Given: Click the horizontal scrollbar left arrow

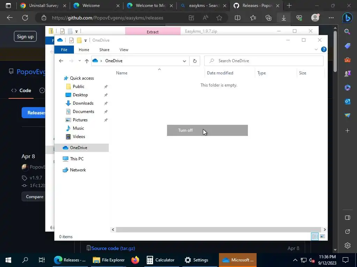Looking at the screenshot, I should pyautogui.click(x=113, y=229).
